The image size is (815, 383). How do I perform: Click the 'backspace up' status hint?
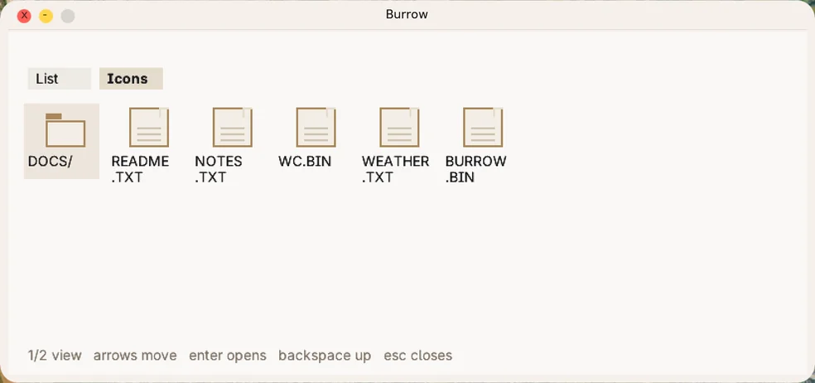pyautogui.click(x=325, y=356)
